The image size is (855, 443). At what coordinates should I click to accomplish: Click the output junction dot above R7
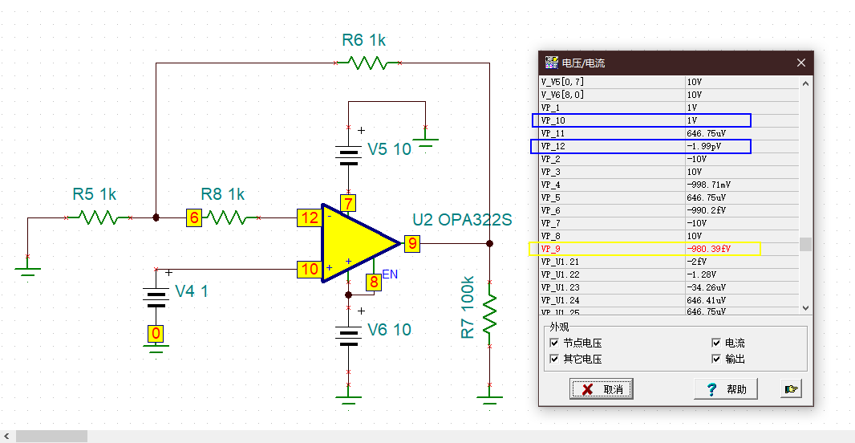click(490, 243)
